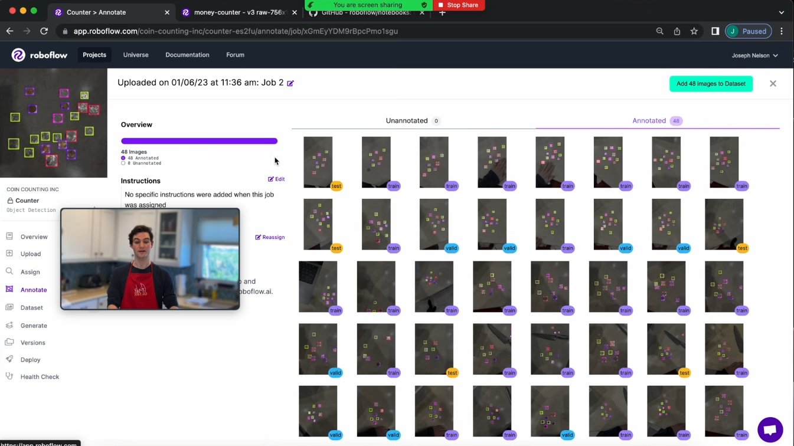Open the Versions sidebar icon
The image size is (794, 446).
point(9,342)
